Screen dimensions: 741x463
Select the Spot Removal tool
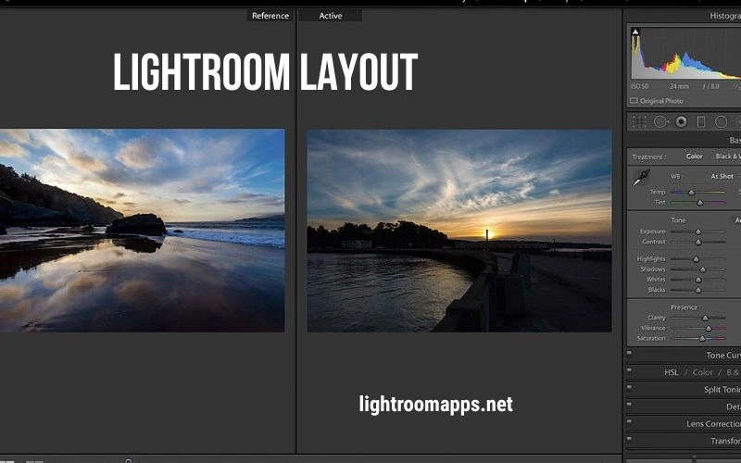[660, 121]
